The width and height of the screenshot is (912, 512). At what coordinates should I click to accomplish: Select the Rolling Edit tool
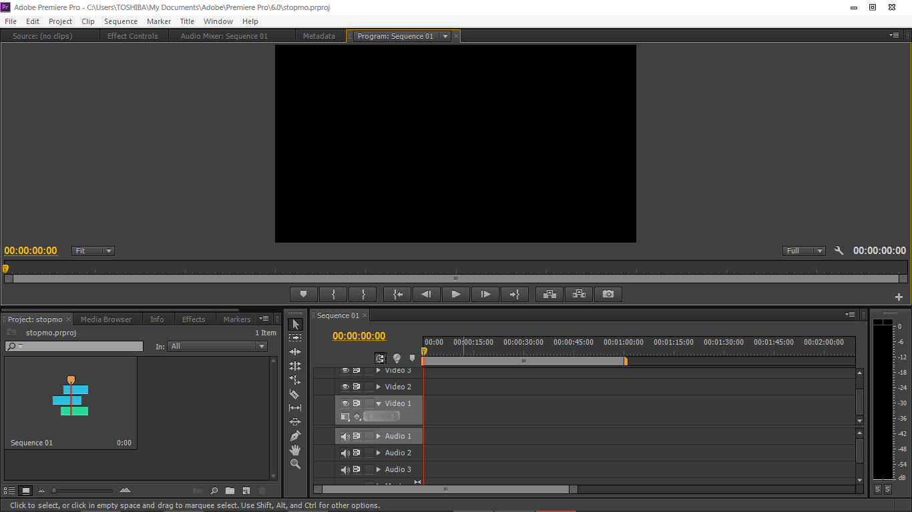(295, 366)
